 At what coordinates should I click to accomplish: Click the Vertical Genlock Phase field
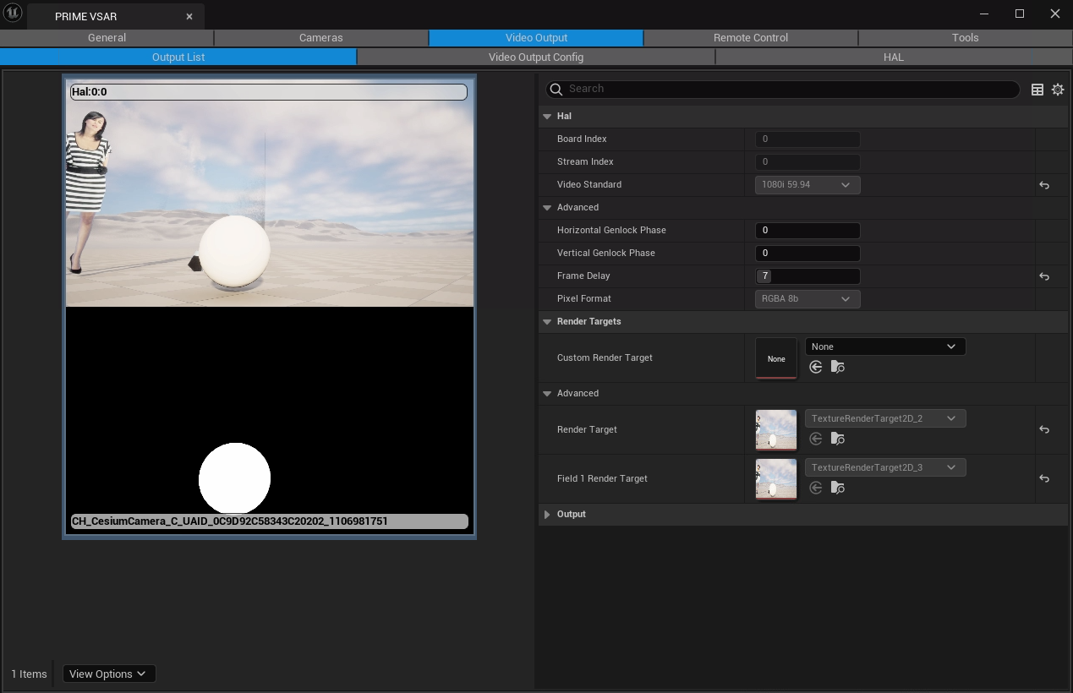click(x=807, y=254)
